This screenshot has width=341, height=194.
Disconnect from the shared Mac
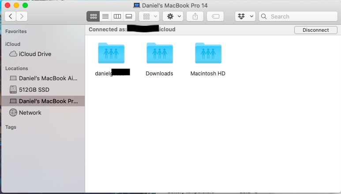pos(316,30)
